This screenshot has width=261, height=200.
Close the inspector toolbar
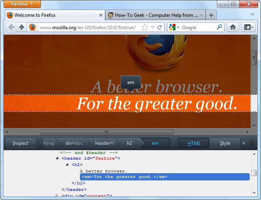click(x=244, y=143)
